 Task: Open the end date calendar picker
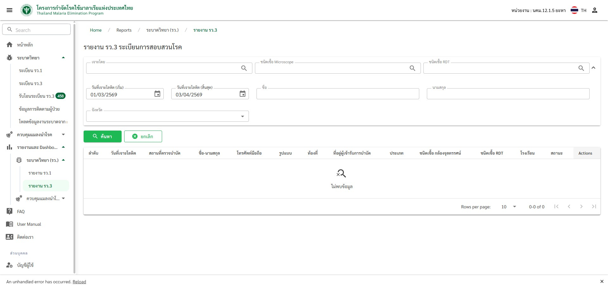pos(243,94)
